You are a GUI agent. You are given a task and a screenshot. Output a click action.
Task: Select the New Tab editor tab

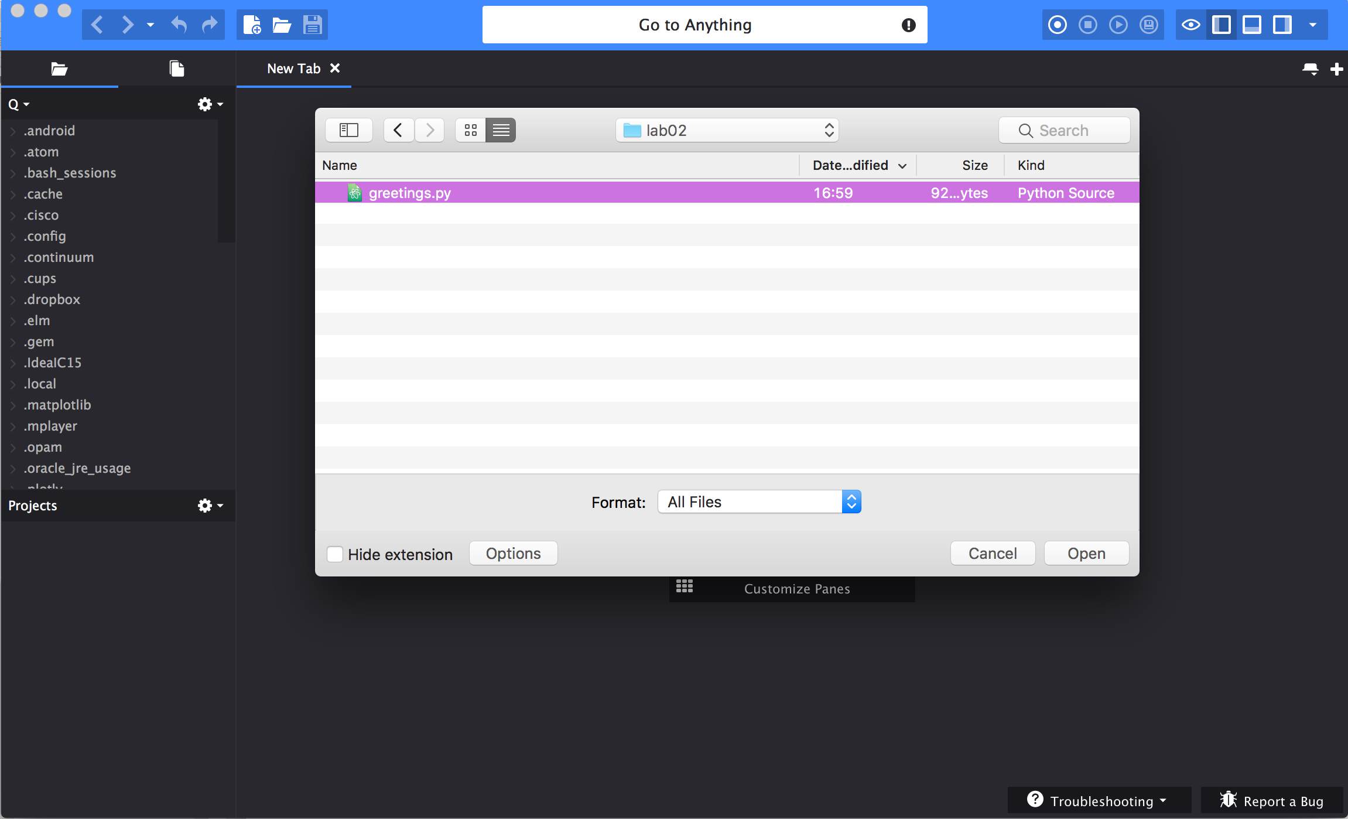293,69
